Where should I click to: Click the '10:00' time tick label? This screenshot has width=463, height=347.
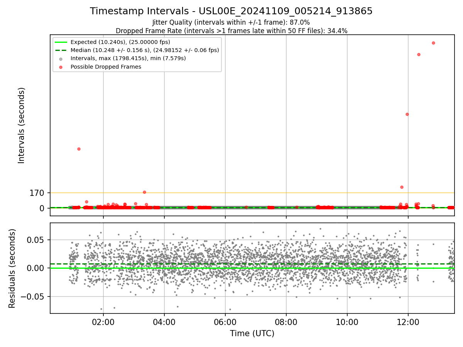(347, 322)
